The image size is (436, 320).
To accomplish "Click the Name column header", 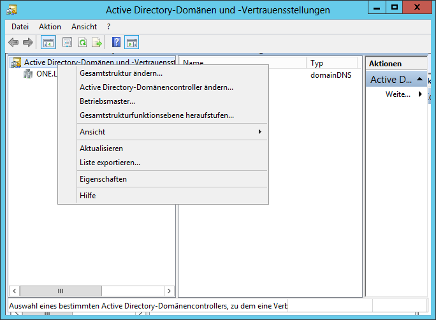I will click(243, 63).
